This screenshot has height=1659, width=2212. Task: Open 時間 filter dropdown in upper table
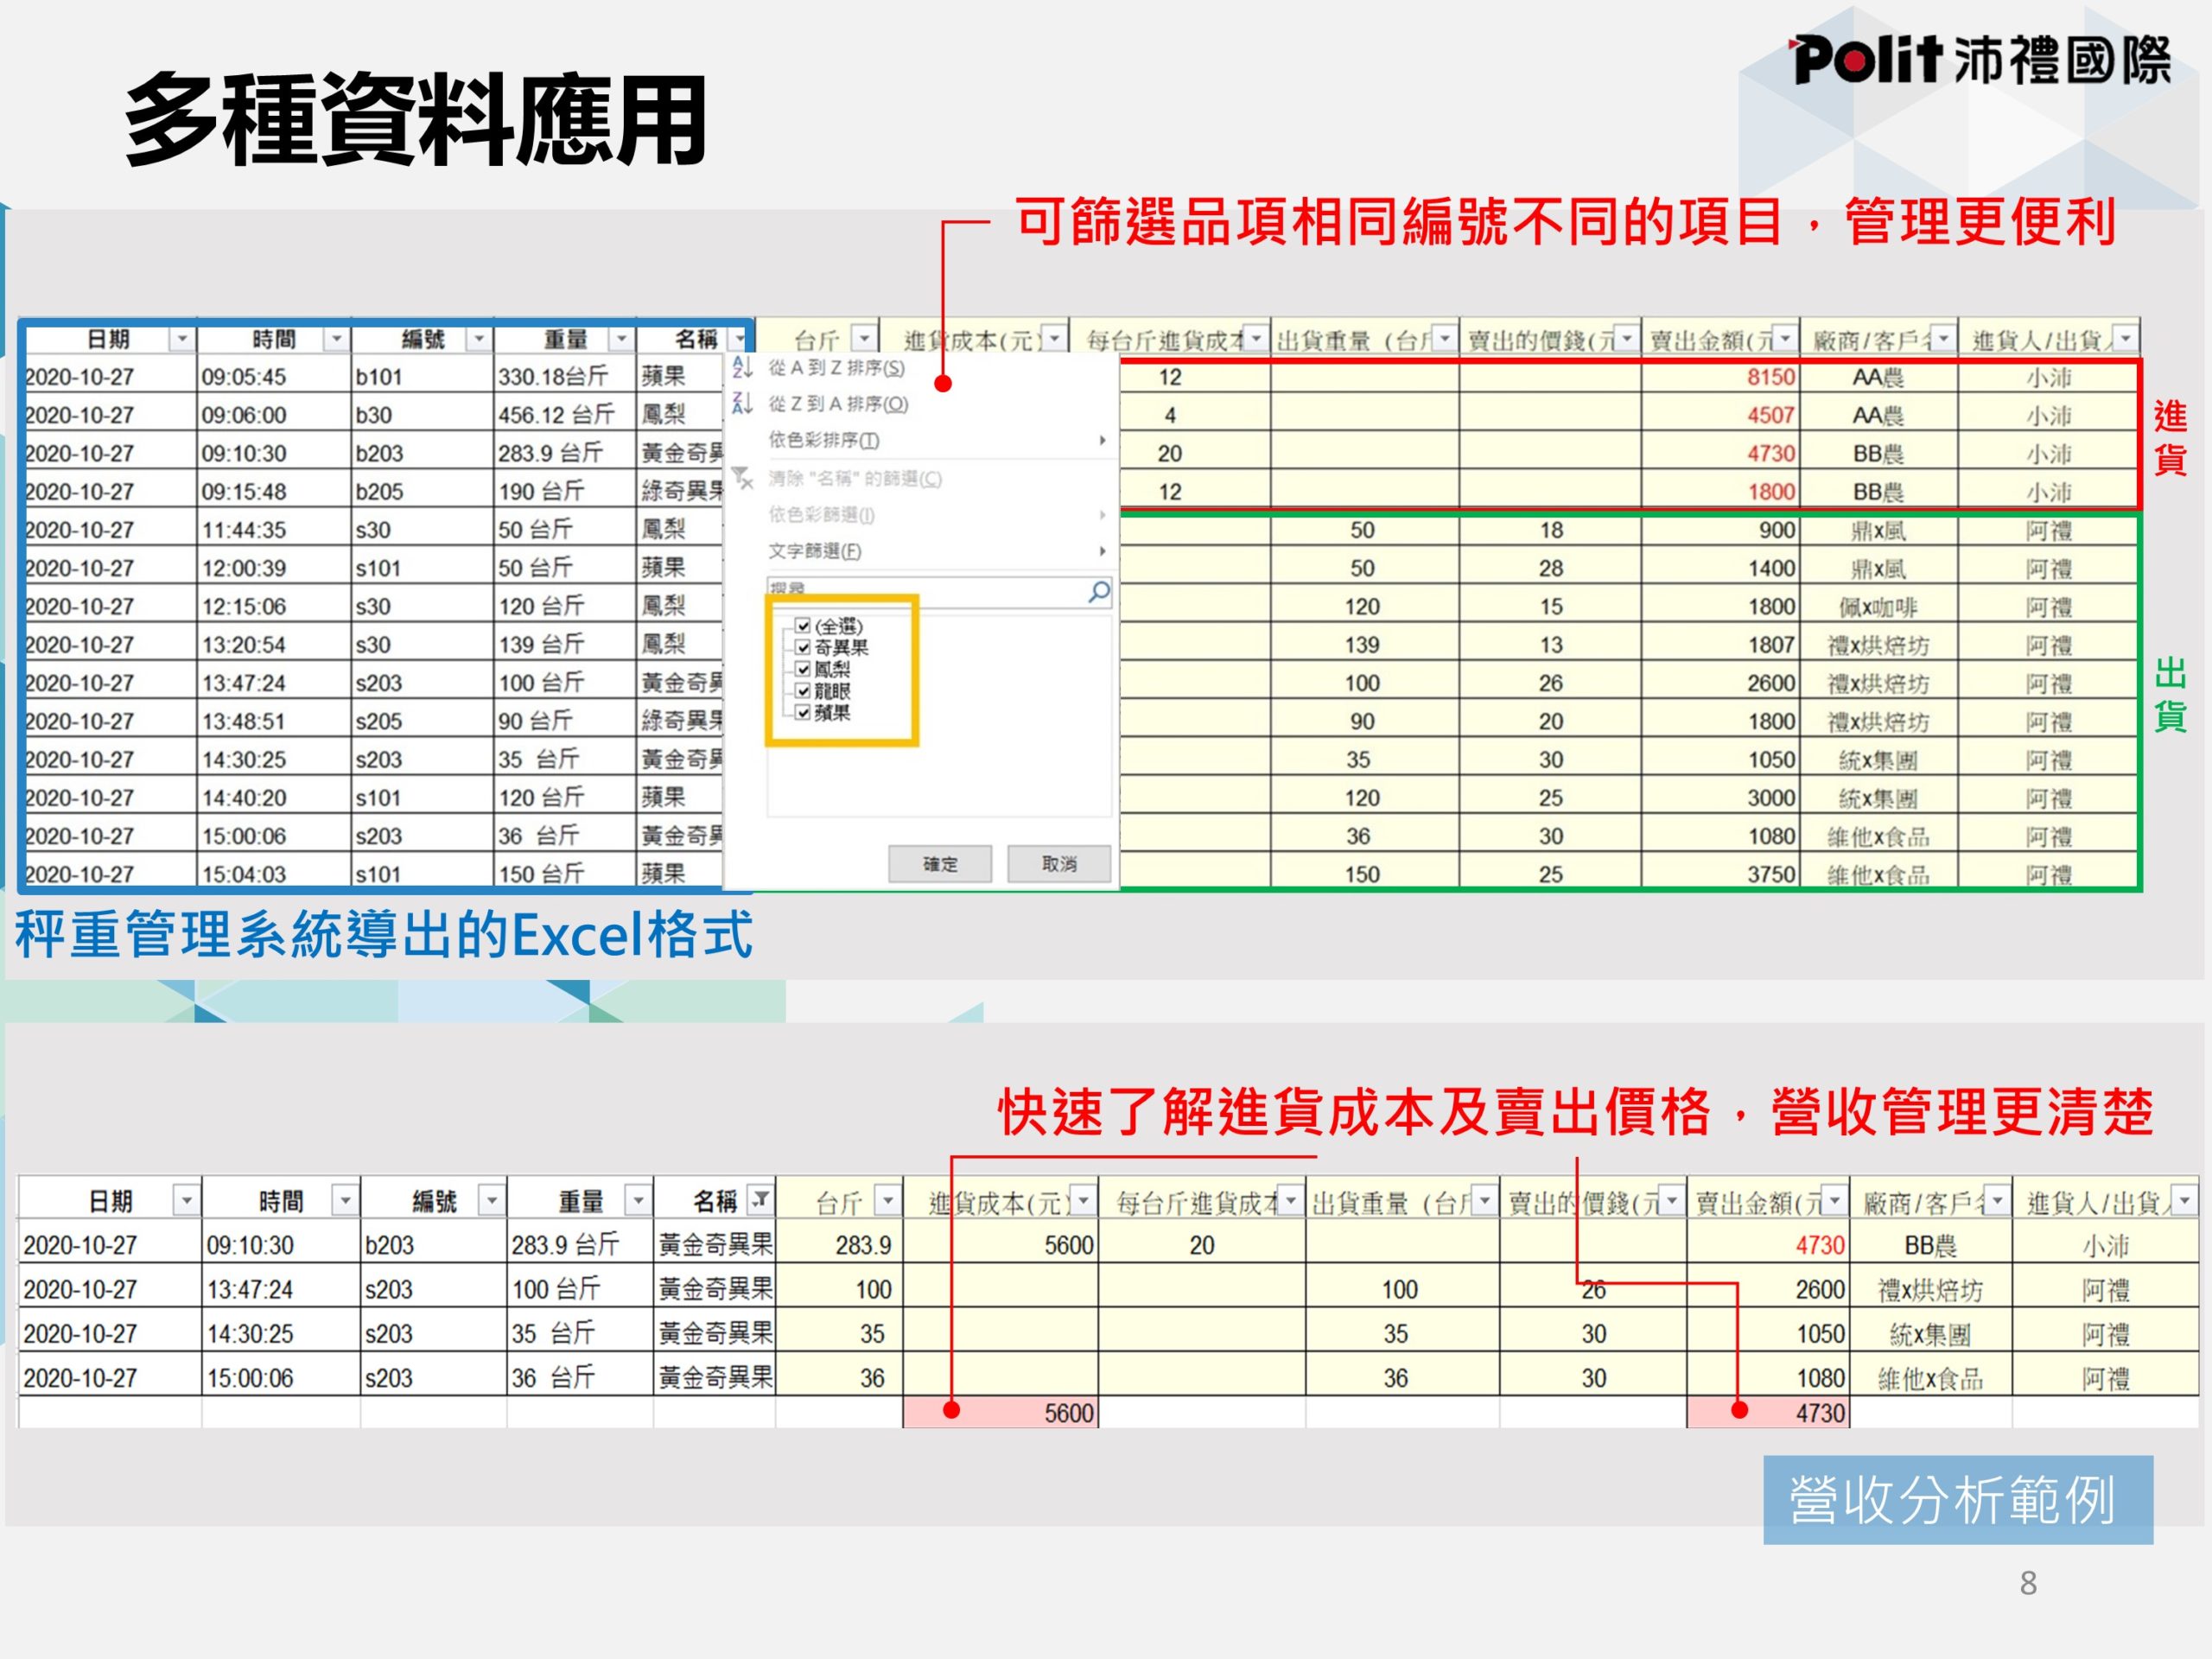pyautogui.click(x=337, y=340)
